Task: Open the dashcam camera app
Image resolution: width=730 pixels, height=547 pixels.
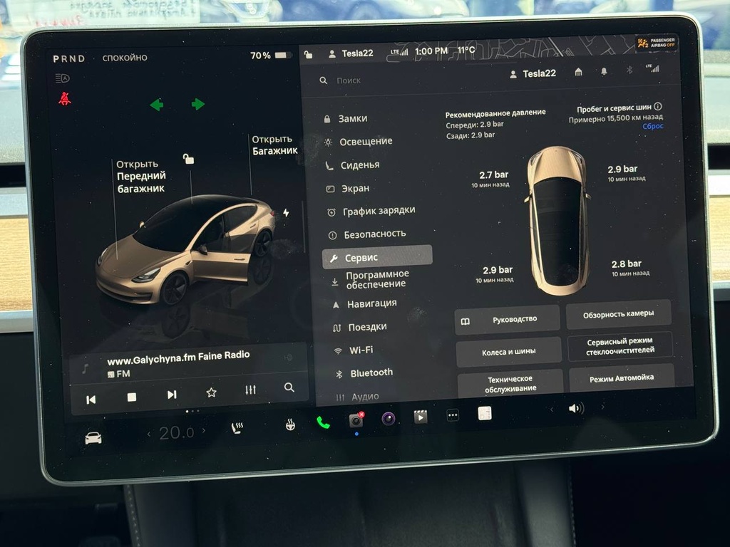Action: click(x=356, y=420)
